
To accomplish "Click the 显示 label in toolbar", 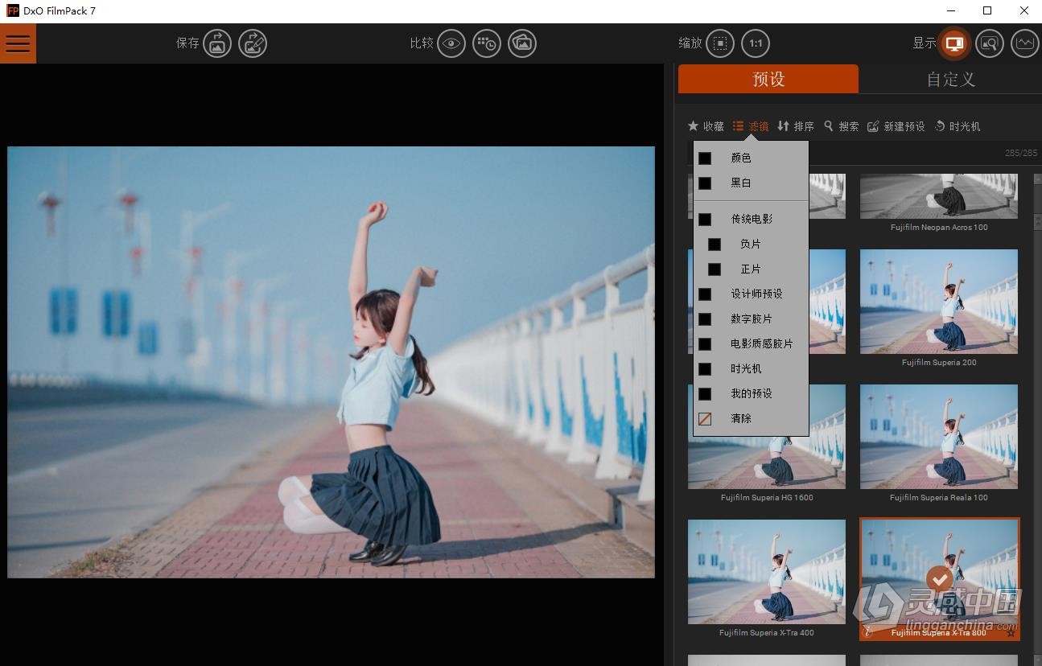I will pos(925,43).
